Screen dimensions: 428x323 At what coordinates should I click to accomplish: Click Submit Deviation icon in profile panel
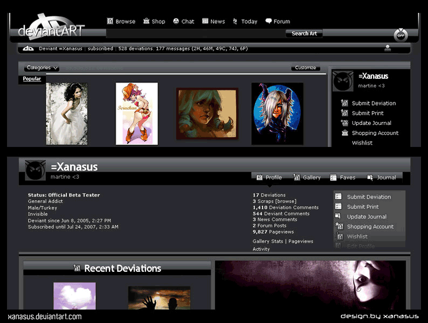pyautogui.click(x=339, y=196)
